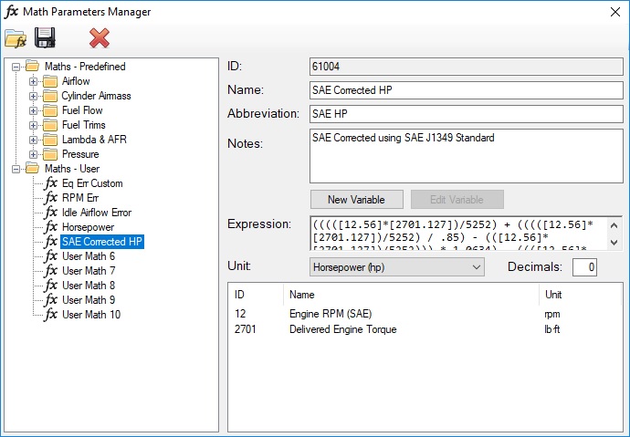630x437 pixels.
Task: Click the Name field with SAE Corrected HP
Action: pyautogui.click(x=465, y=89)
